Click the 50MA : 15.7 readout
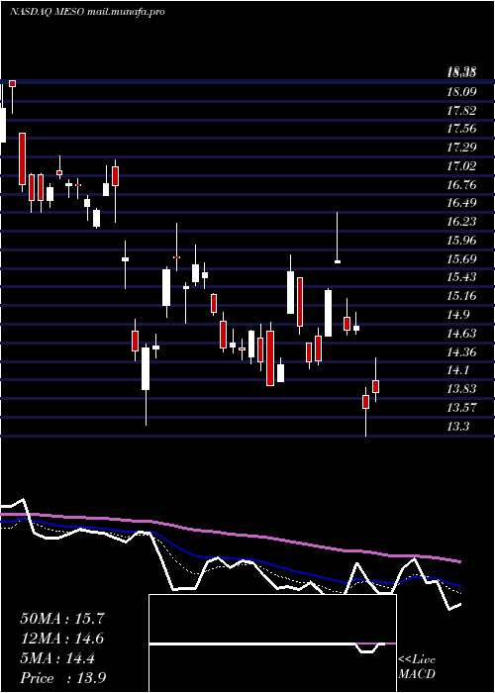The width and height of the screenshot is (495, 693). pos(62,619)
